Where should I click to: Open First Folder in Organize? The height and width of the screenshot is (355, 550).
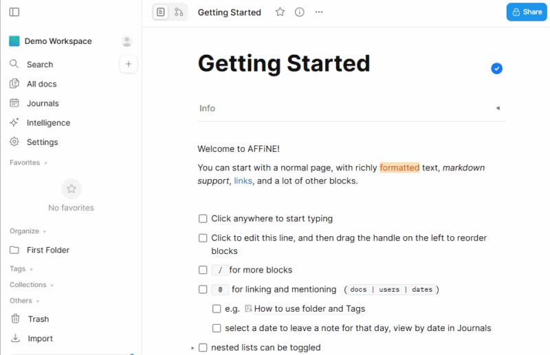click(47, 250)
